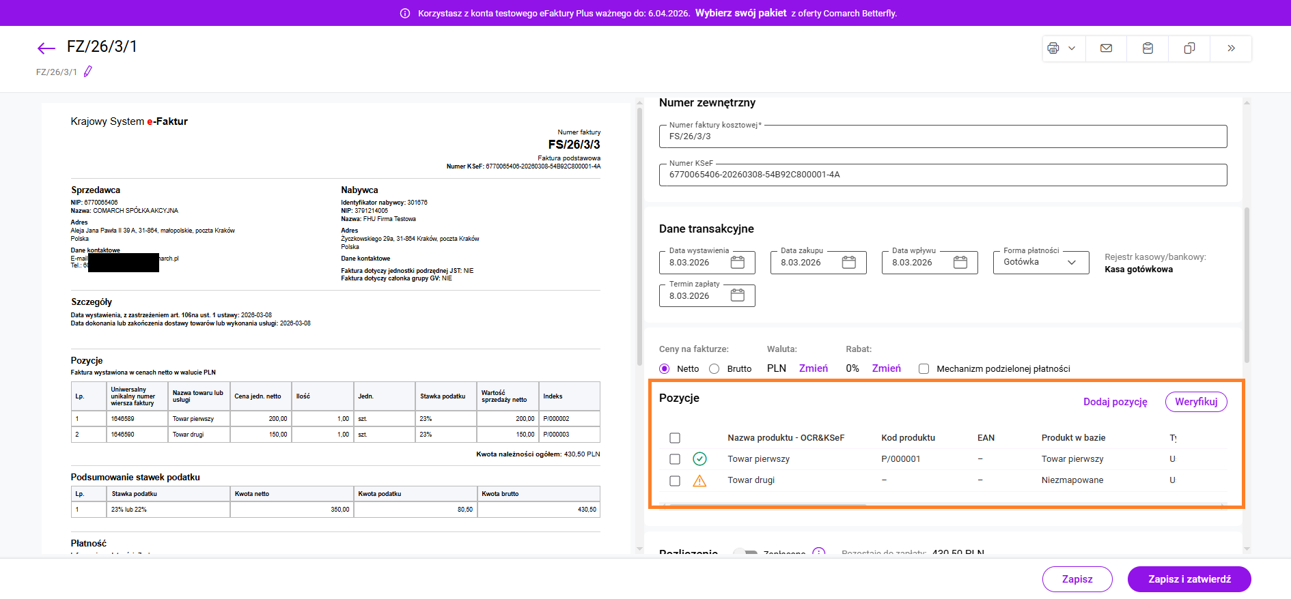Screen dimensions: 1291x599
Task: Click the copy document icon
Action: click(x=1189, y=48)
